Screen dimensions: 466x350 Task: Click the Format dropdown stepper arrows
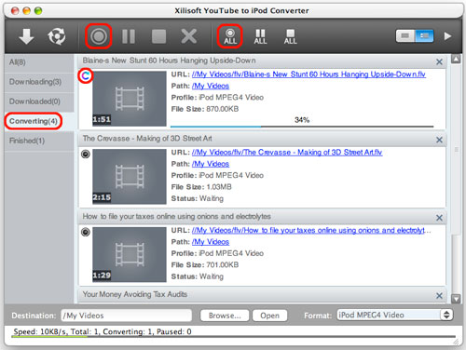point(446,315)
